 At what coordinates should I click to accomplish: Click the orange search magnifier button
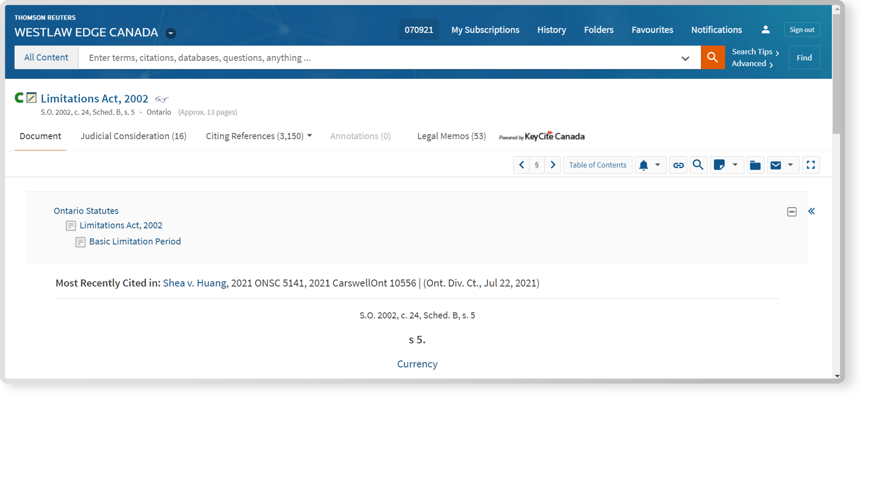712,57
